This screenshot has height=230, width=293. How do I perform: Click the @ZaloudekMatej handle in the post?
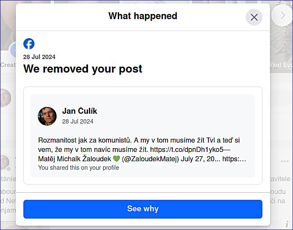152,160
